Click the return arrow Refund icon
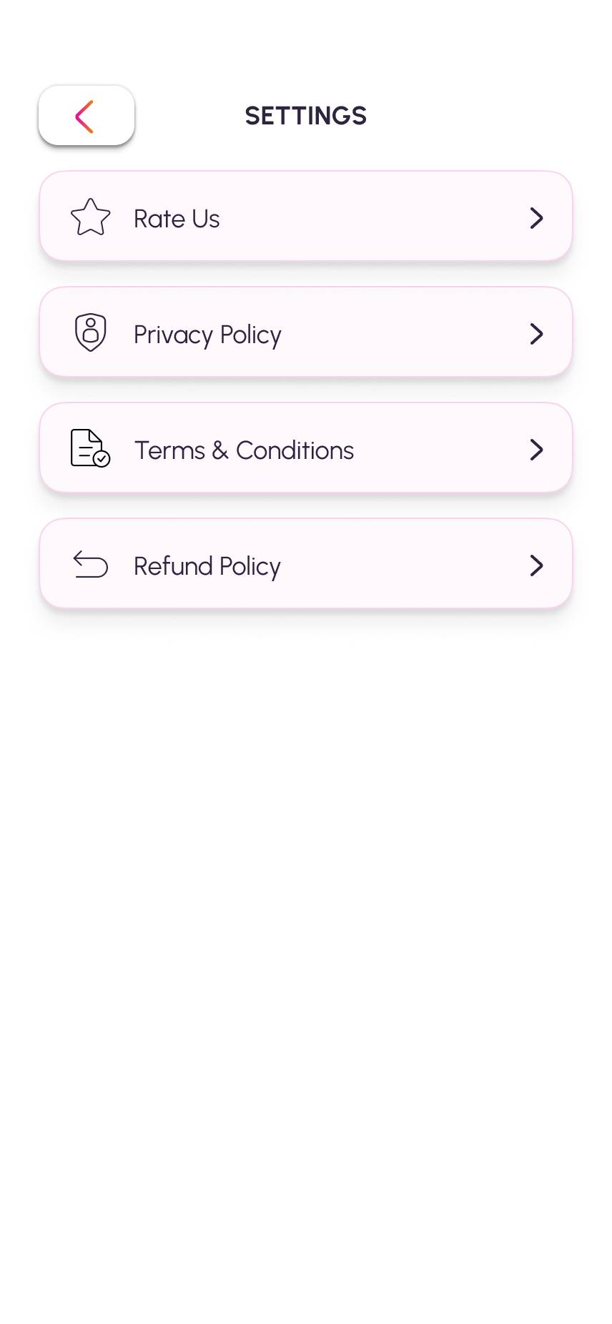This screenshot has height=1324, width=612. tap(91, 565)
